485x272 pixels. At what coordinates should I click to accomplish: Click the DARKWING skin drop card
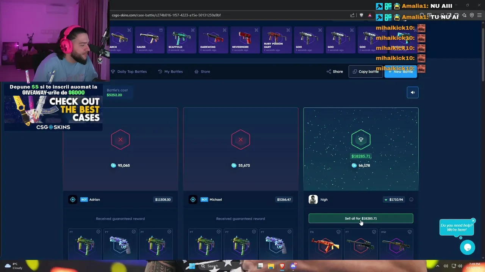click(213, 39)
